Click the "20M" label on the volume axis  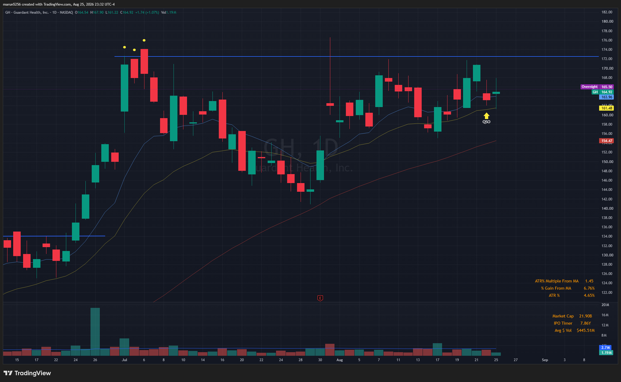point(605,305)
